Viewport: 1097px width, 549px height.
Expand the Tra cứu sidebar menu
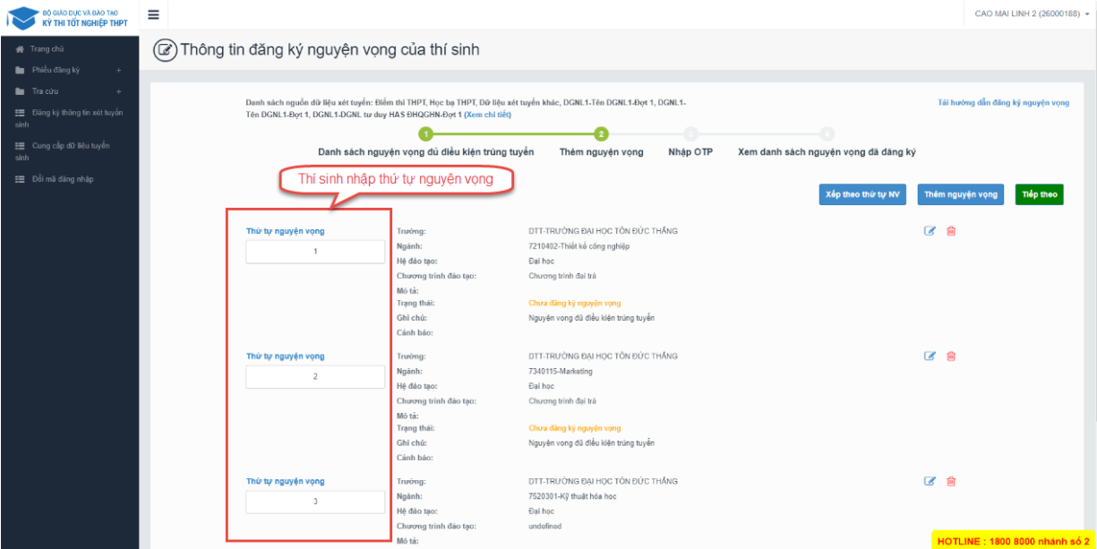[118, 91]
